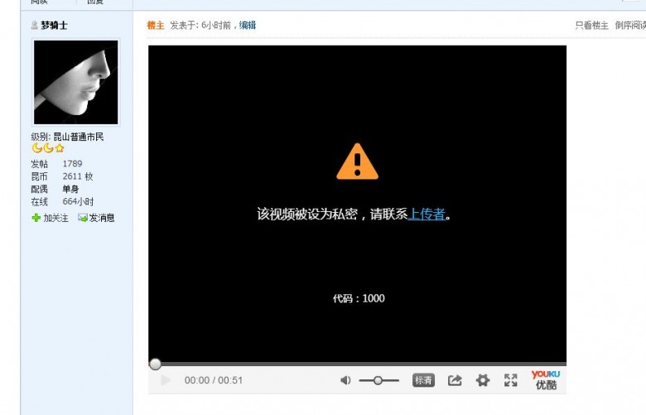646x415 pixels.
Task: Click 加关注 follow button
Action: (50, 218)
